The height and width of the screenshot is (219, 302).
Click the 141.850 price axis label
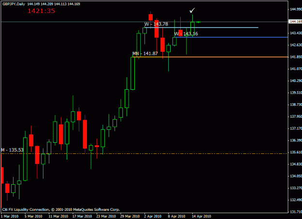(x=296, y=57)
